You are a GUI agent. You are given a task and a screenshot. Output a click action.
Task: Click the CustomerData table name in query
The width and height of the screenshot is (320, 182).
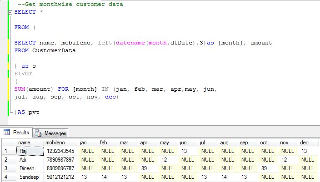click(54, 50)
